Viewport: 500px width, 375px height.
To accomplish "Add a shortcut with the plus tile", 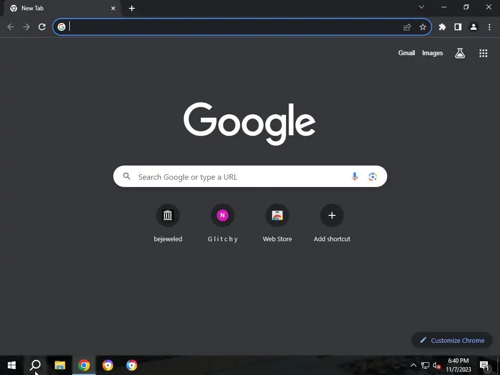I will pos(332,223).
